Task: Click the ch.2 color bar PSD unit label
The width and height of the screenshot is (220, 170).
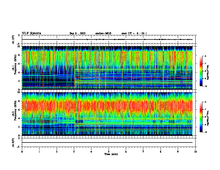Action: pyautogui.click(x=208, y=118)
